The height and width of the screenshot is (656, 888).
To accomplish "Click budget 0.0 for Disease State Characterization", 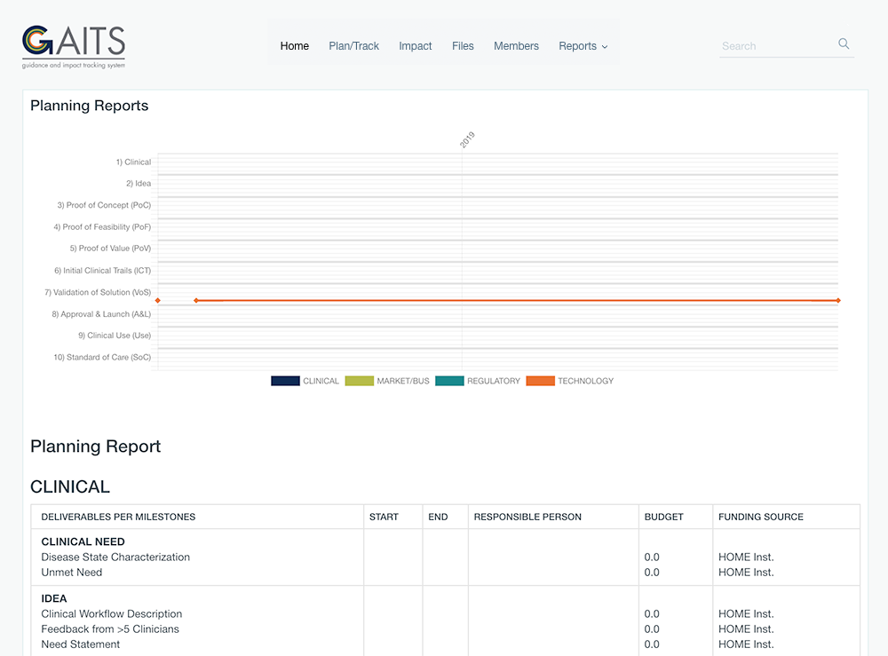I will coord(652,557).
